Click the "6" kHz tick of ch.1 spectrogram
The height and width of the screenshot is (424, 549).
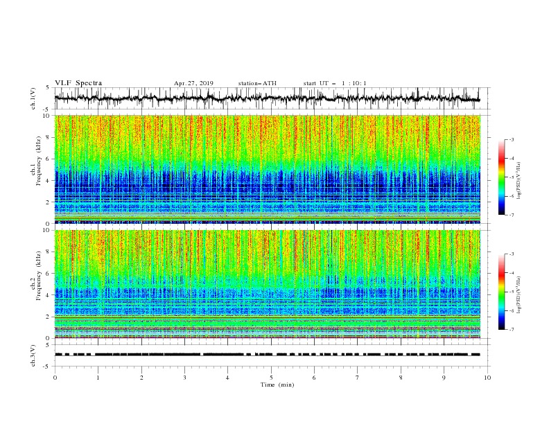click(49, 159)
